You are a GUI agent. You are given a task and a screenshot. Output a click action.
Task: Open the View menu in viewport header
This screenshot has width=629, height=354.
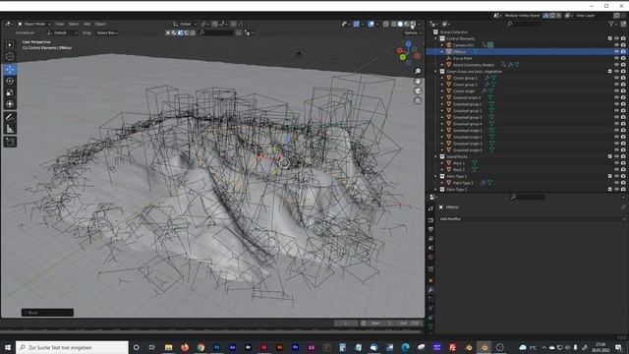pos(59,24)
